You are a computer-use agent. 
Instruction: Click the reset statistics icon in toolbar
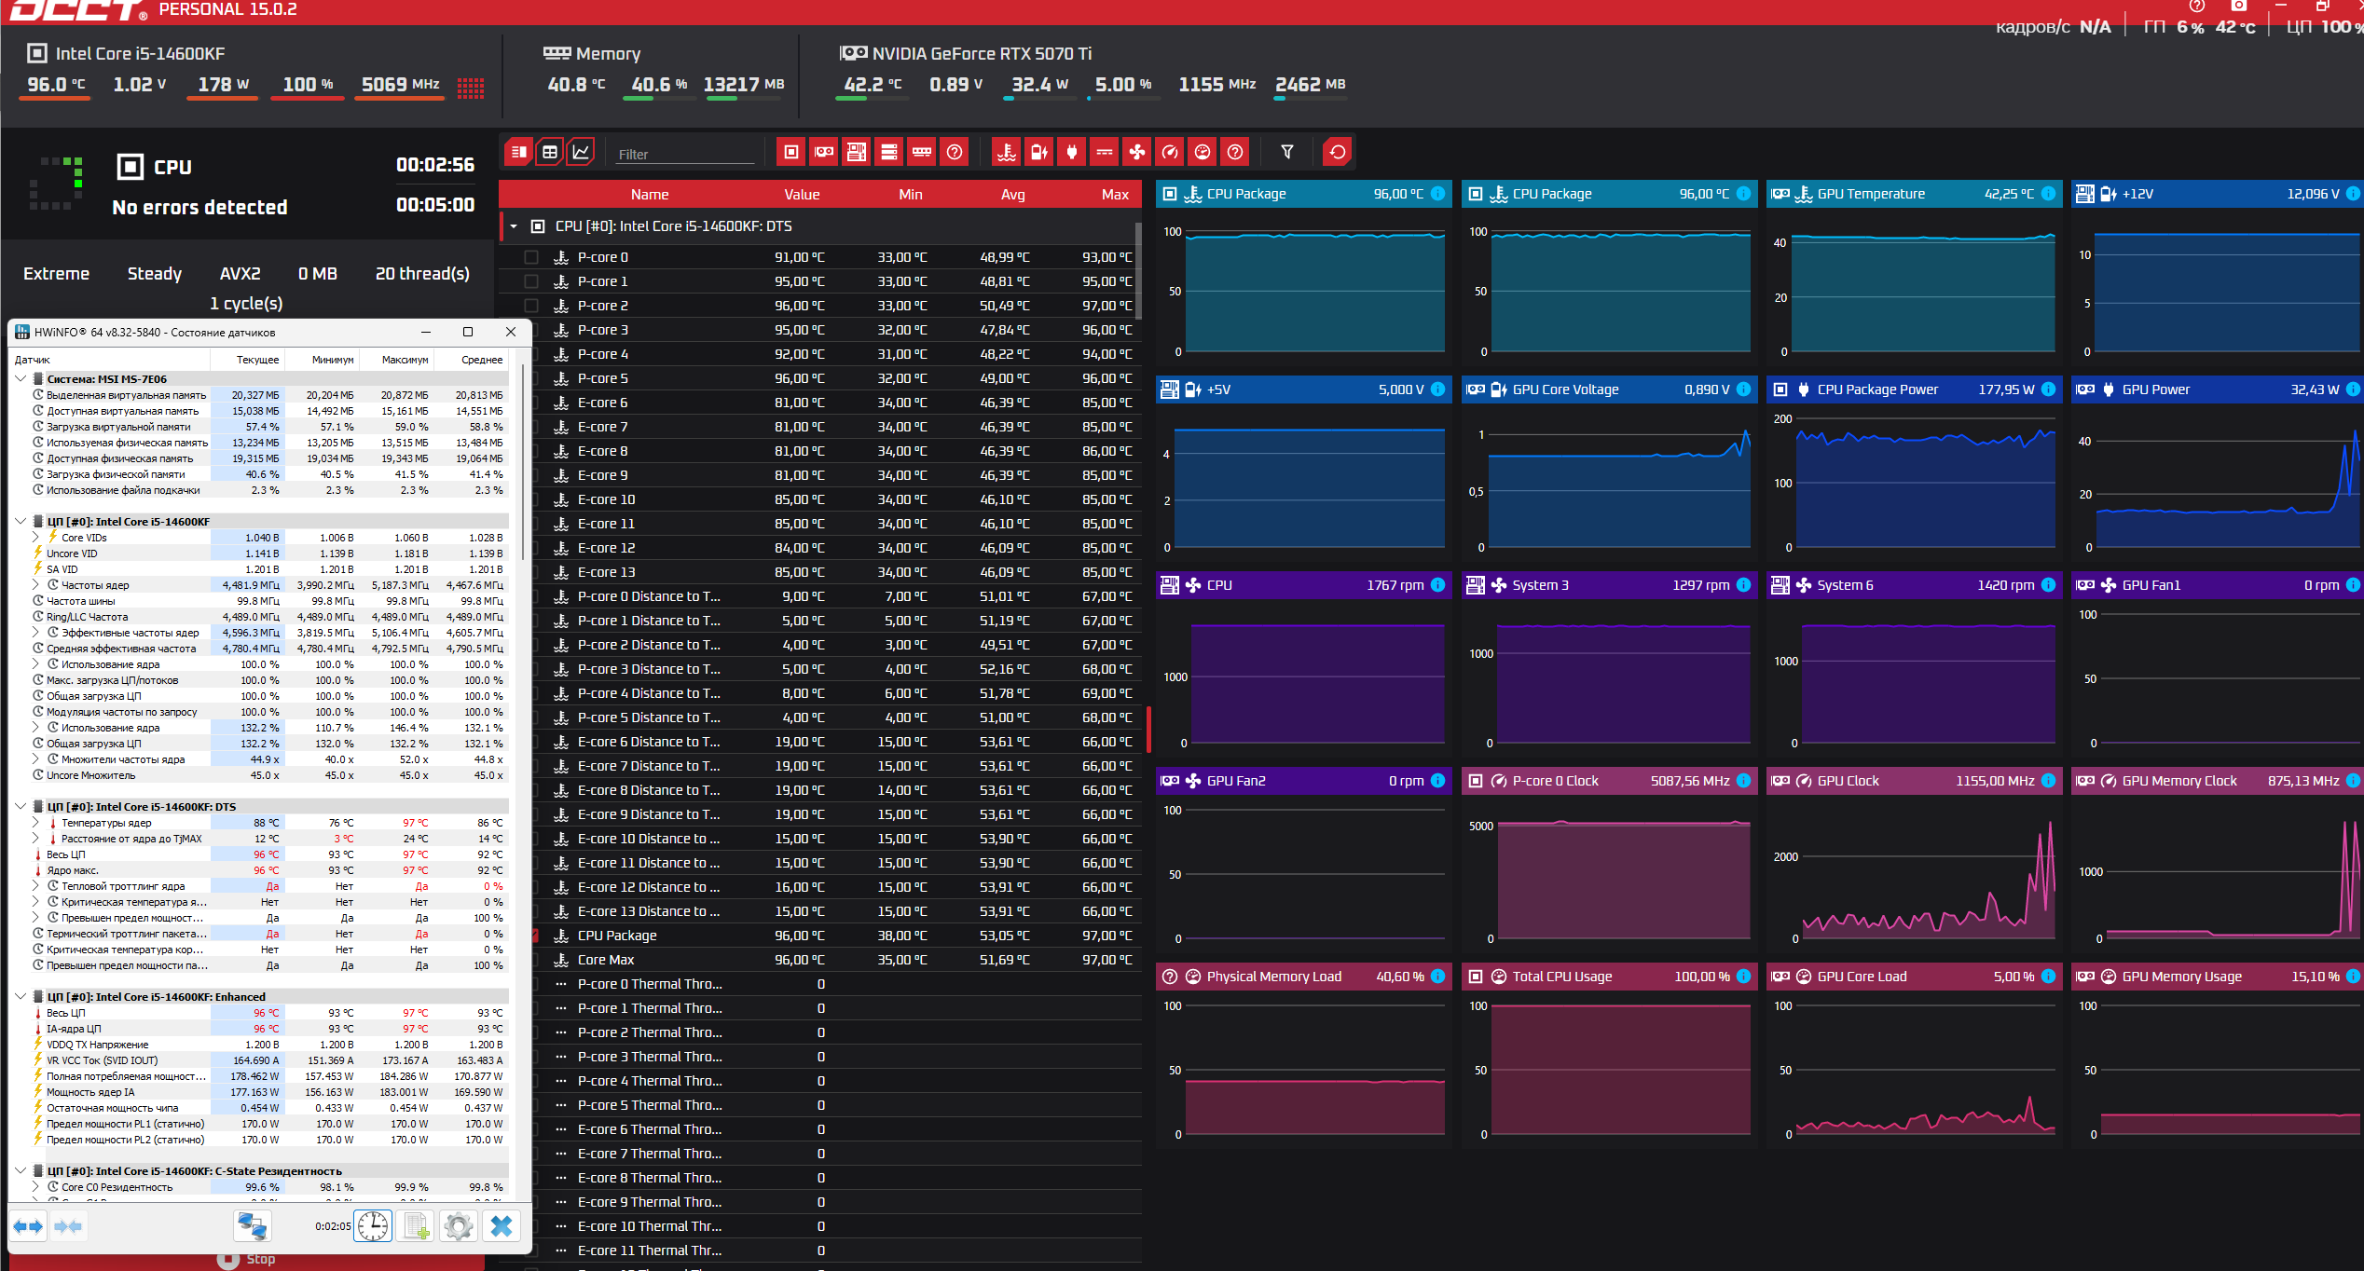click(x=1338, y=152)
